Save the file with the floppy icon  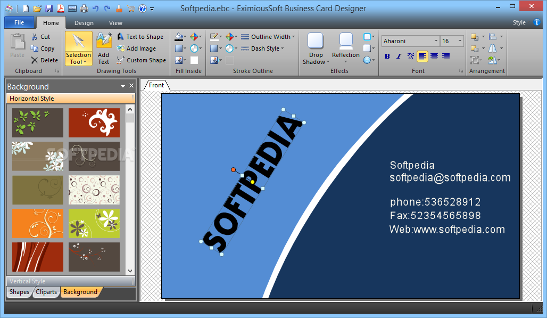(x=49, y=9)
